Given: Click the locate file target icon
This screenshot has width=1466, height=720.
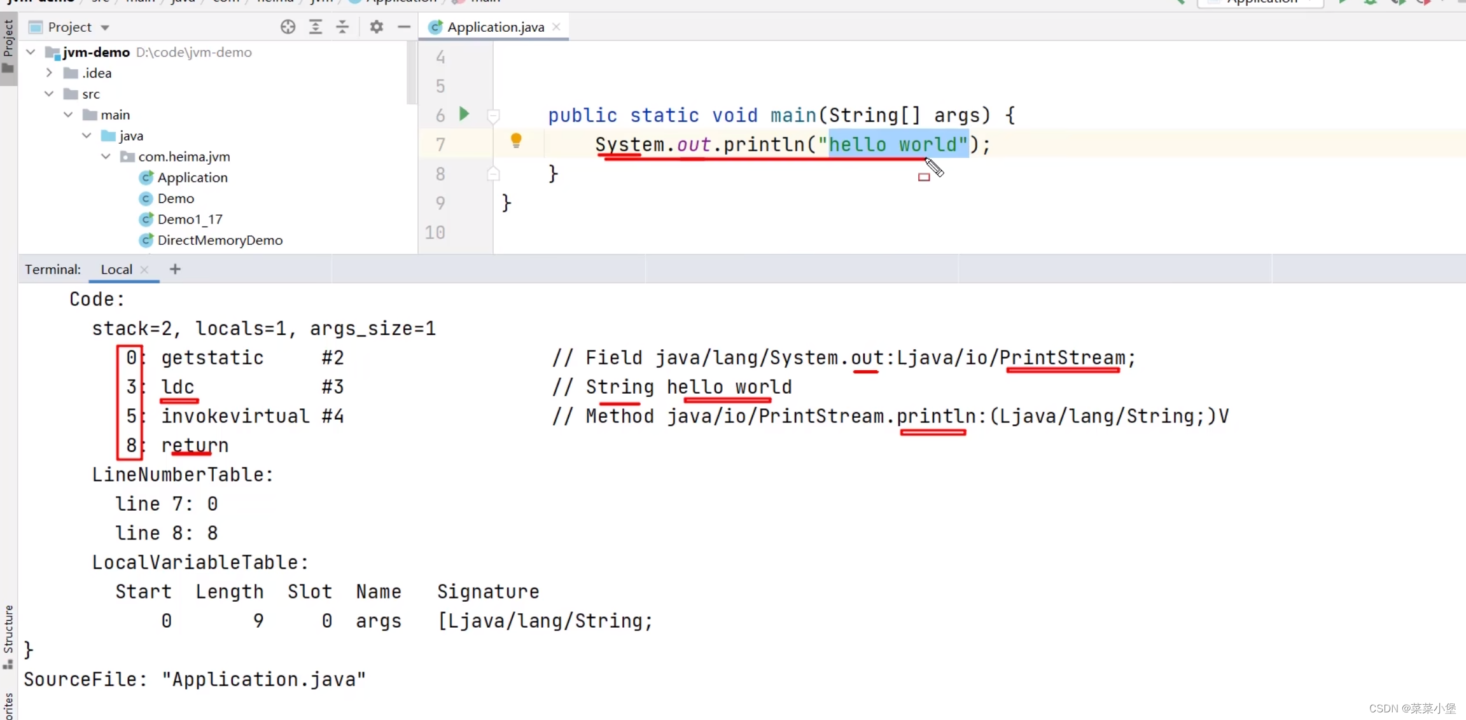Looking at the screenshot, I should pos(288,27).
